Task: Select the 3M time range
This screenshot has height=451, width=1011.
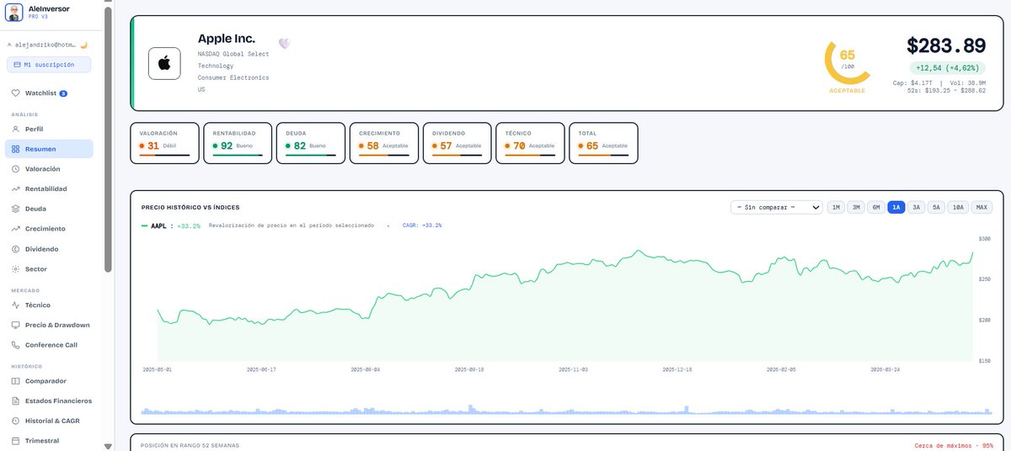Action: click(x=856, y=207)
